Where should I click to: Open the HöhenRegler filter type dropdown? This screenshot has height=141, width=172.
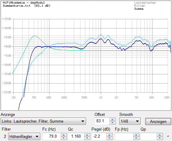pos(24,136)
